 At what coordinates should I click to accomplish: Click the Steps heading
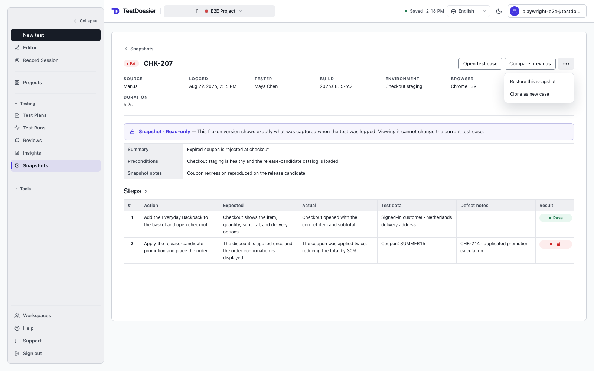pyautogui.click(x=133, y=191)
